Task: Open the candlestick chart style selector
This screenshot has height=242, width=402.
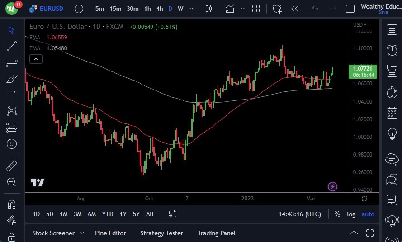Action: [208, 9]
